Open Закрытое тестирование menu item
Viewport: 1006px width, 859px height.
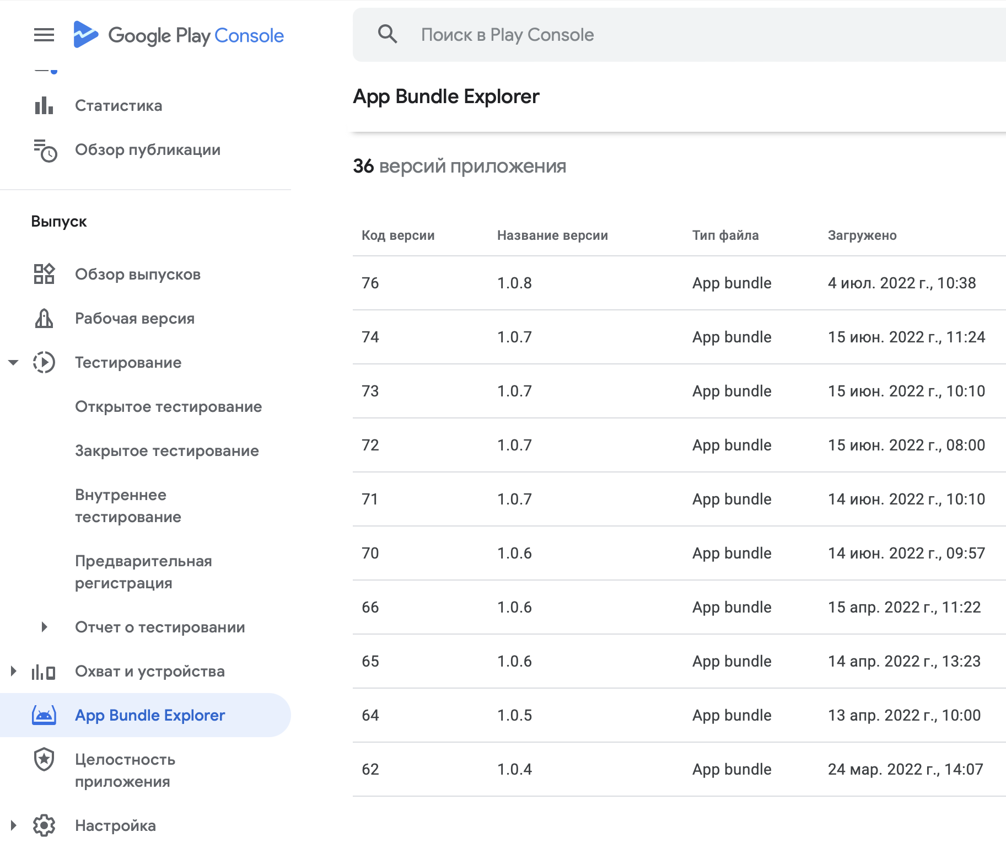pos(166,450)
